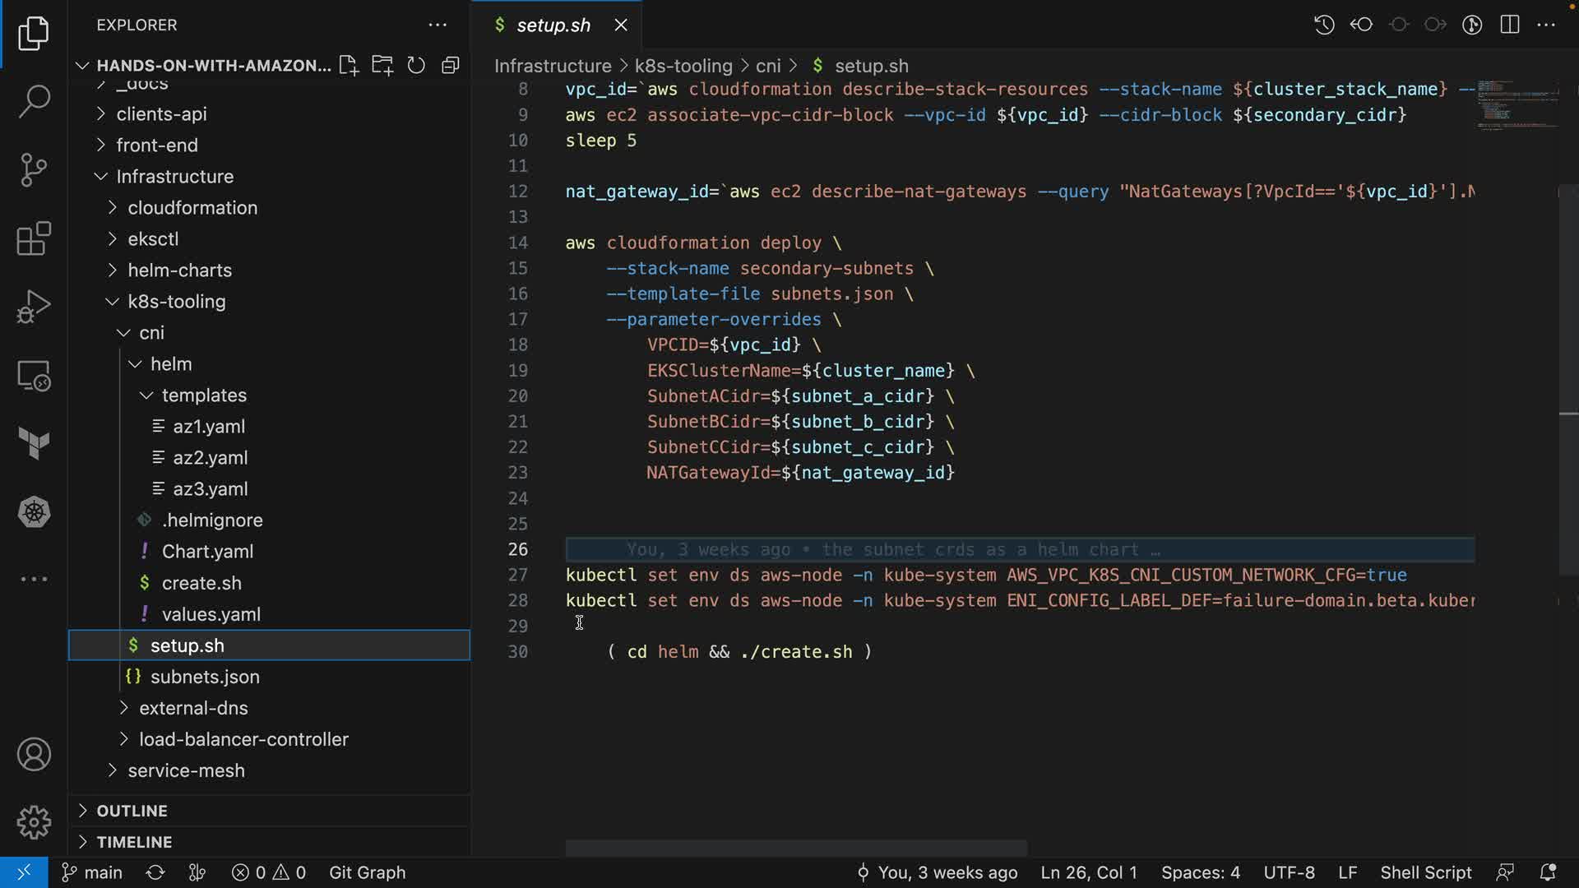Click the horizontal editor scrollbar
The image size is (1579, 888).
click(x=795, y=848)
